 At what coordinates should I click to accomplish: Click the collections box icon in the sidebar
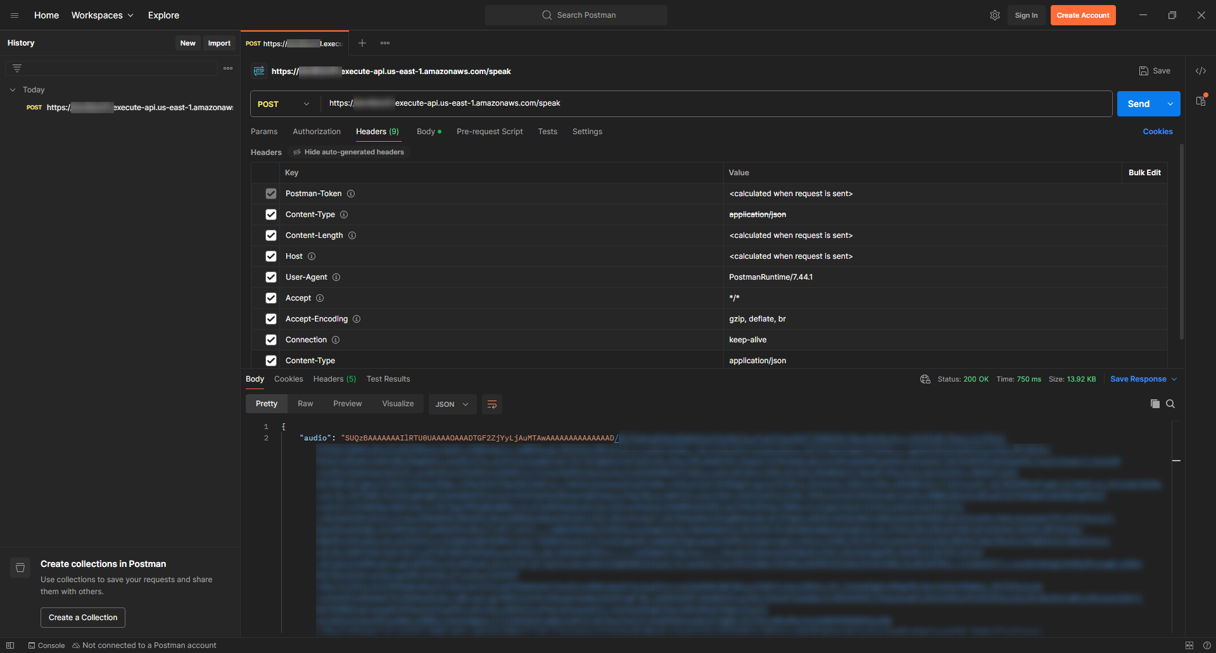[20, 568]
